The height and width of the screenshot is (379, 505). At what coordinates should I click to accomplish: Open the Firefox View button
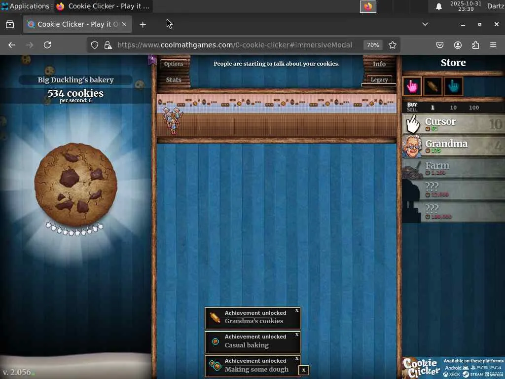pos(10,25)
